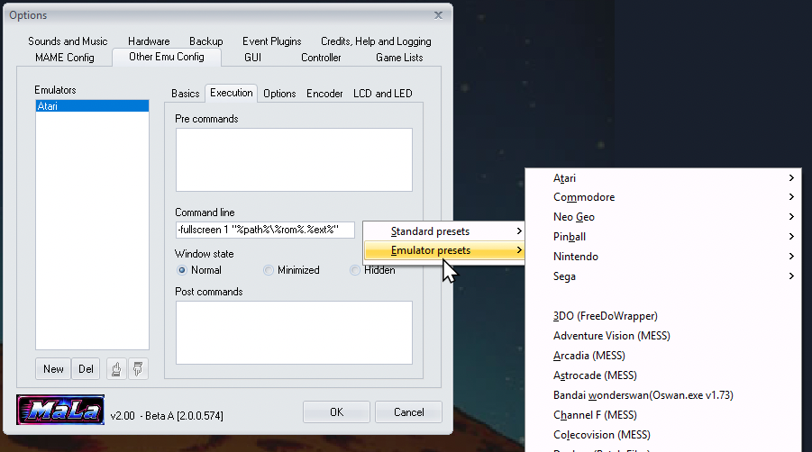Open the Hardware tab
This screenshot has height=452, width=812.
click(x=149, y=41)
